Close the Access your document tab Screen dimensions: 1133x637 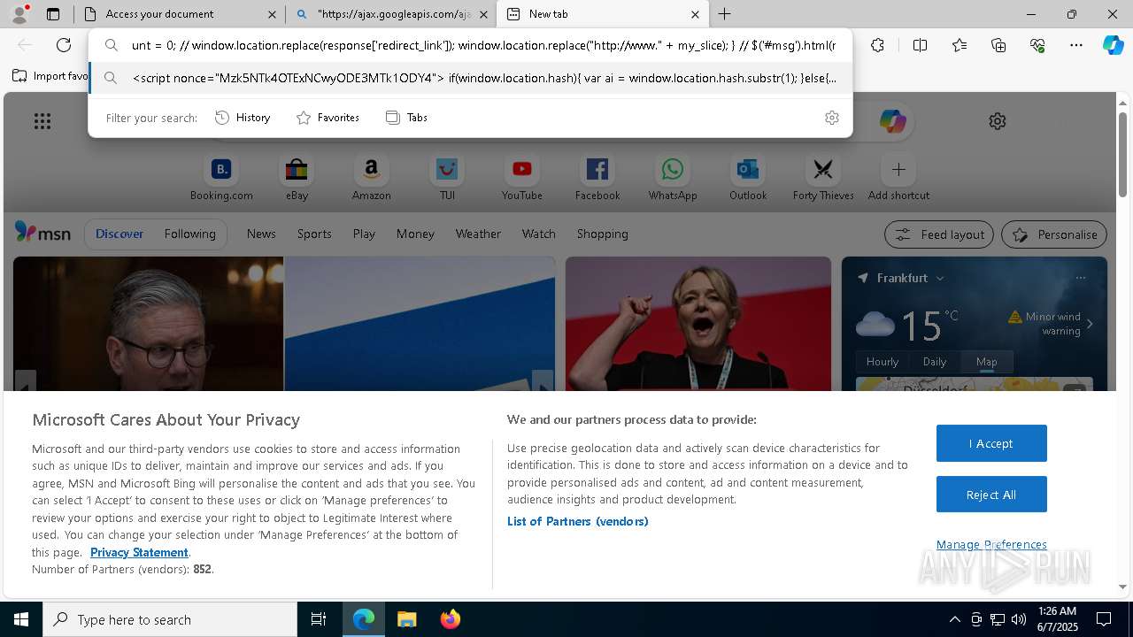[273, 14]
